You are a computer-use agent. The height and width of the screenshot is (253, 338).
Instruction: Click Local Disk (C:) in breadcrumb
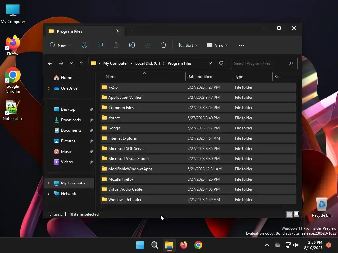[148, 63]
